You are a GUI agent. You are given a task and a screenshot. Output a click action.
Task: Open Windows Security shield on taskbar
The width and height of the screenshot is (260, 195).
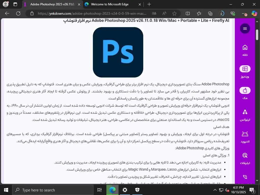coord(137,190)
